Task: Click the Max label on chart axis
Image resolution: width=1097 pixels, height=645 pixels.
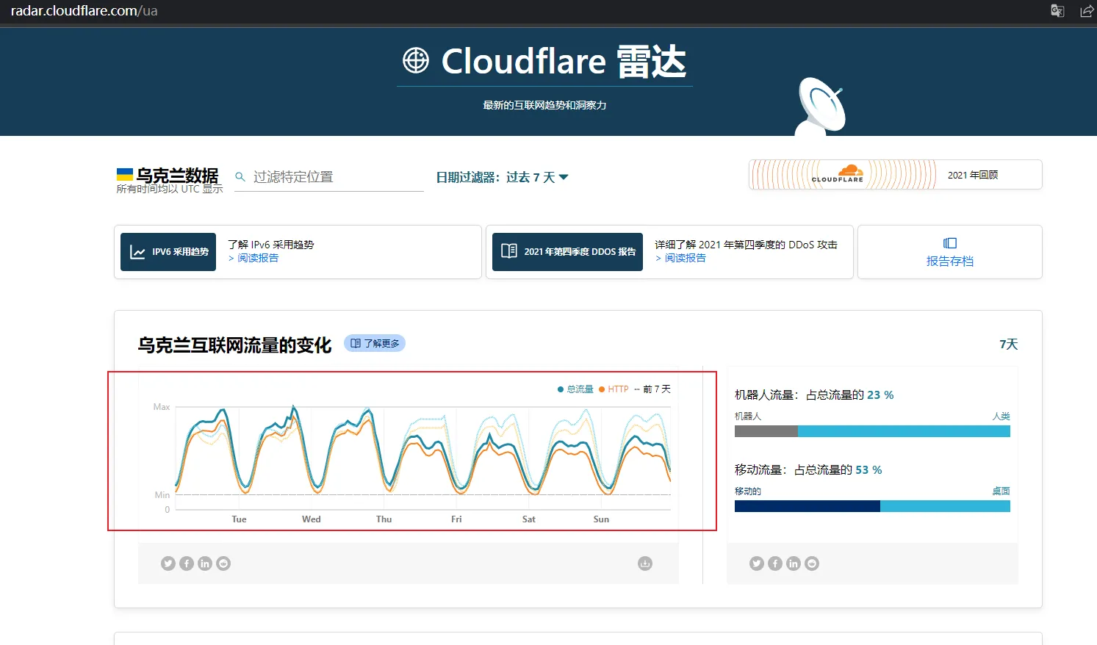Action: (x=162, y=407)
